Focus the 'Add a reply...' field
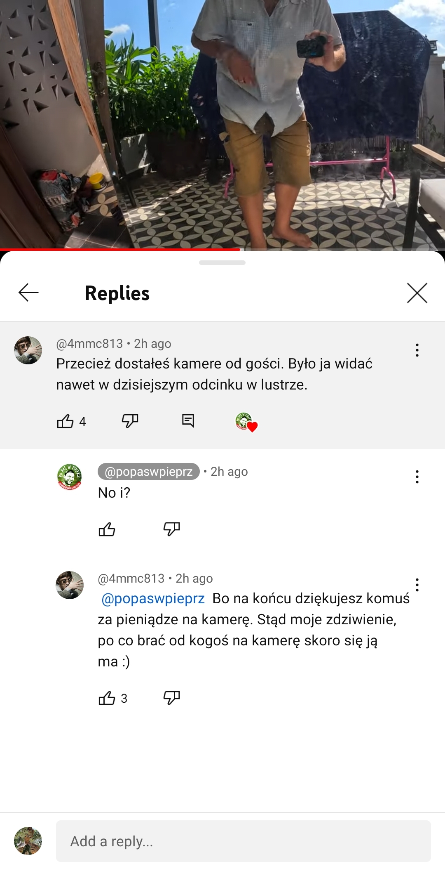The width and height of the screenshot is (445, 869). coord(244,841)
